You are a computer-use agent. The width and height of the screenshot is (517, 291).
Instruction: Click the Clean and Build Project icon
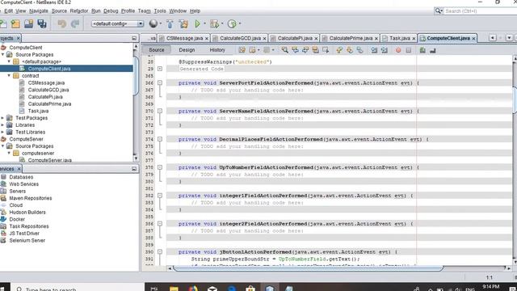coord(183,23)
